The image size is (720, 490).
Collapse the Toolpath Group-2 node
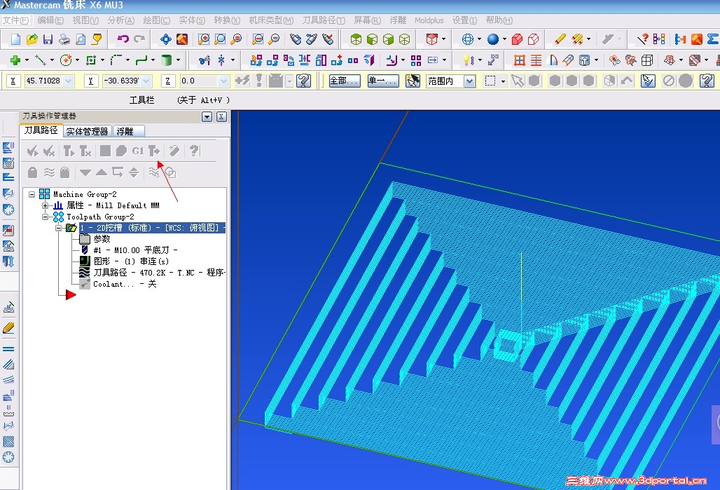point(45,217)
